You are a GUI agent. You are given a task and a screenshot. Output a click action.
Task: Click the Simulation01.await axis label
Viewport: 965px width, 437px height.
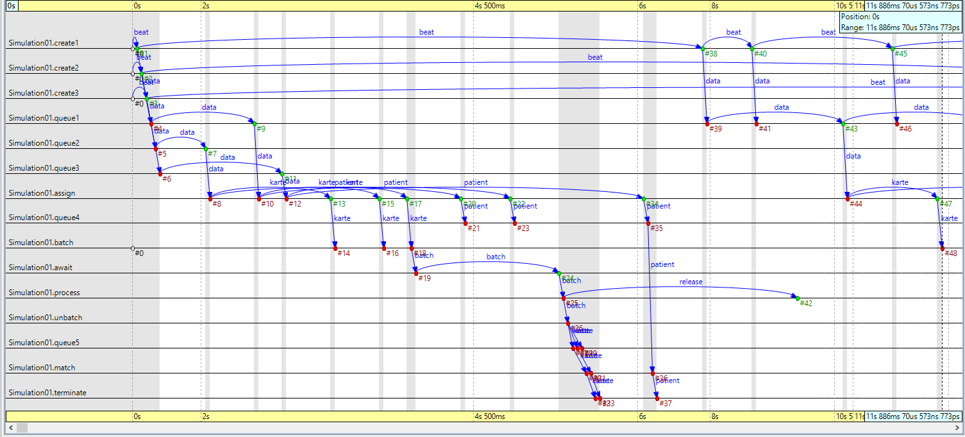40,268
